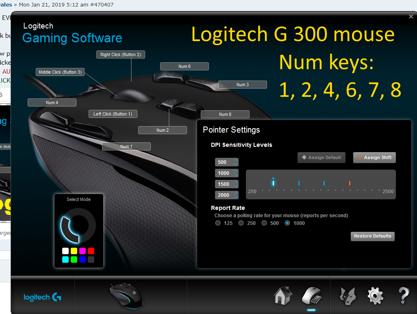The width and height of the screenshot is (417, 314).
Task: Pick the white mode color swatch
Action: tap(65, 251)
